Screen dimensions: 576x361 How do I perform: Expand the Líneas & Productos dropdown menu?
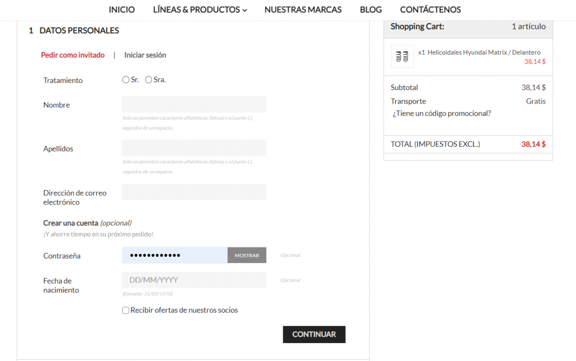[x=200, y=9]
